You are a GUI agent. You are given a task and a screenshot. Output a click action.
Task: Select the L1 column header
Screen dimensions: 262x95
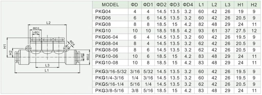(201, 5)
